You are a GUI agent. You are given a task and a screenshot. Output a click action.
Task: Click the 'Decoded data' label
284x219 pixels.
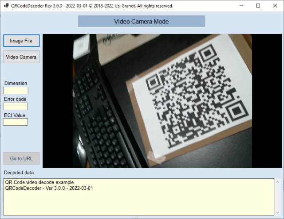tap(19, 173)
